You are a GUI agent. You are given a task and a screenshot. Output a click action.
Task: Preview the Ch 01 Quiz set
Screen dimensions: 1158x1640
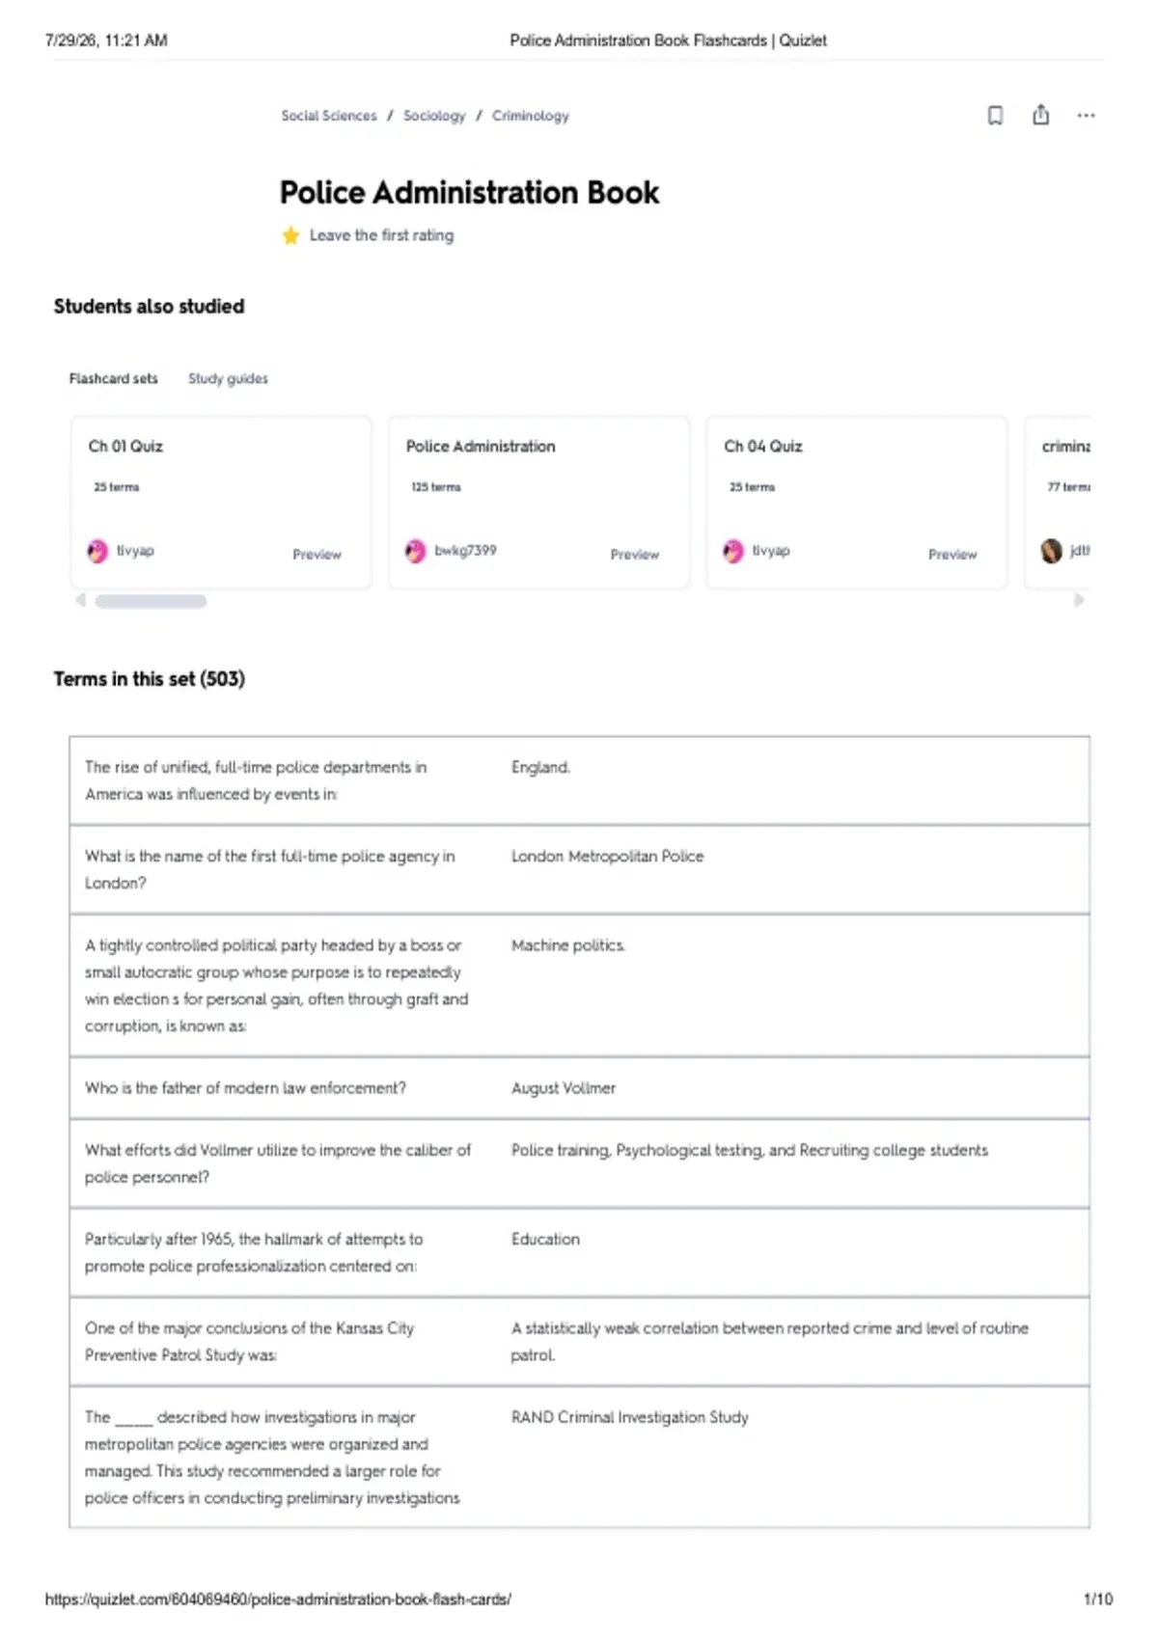coord(317,555)
